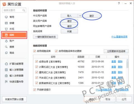This screenshot has height=104, width=134.
Task: Click the Sogou logo icon in title bar
Action: [4, 4]
